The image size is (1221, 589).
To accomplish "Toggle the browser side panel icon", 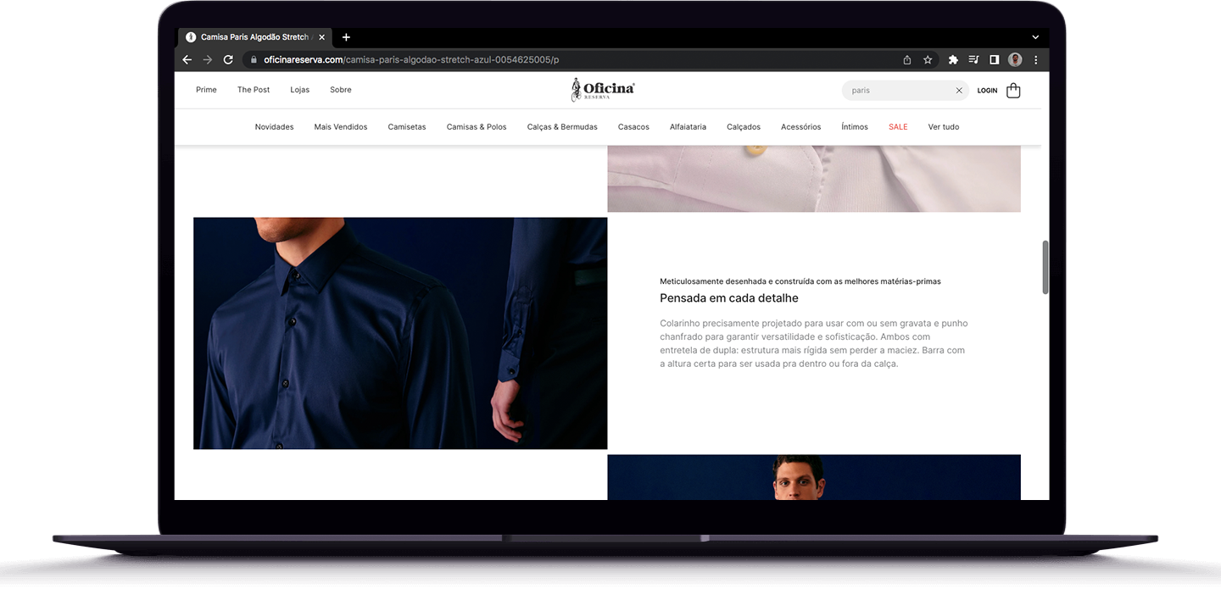I will point(995,59).
